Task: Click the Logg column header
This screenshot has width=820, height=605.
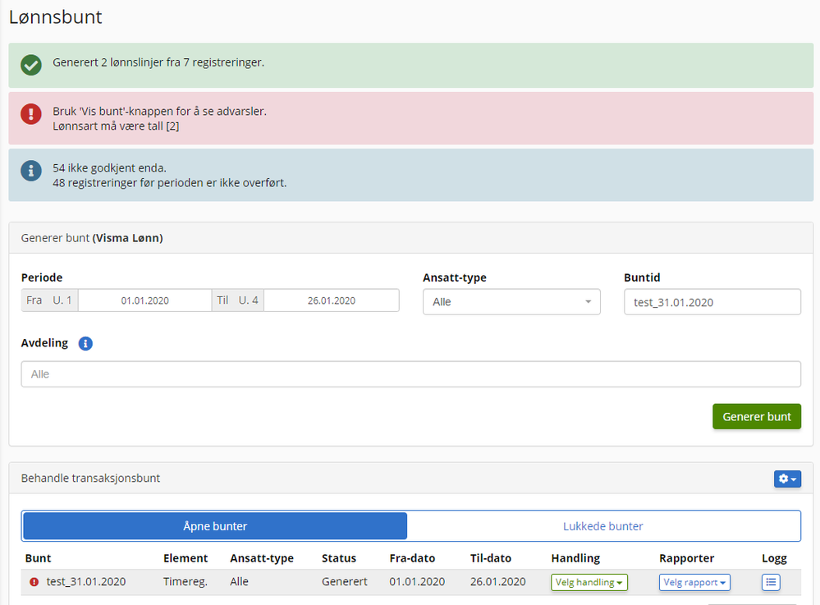Action: [x=774, y=558]
